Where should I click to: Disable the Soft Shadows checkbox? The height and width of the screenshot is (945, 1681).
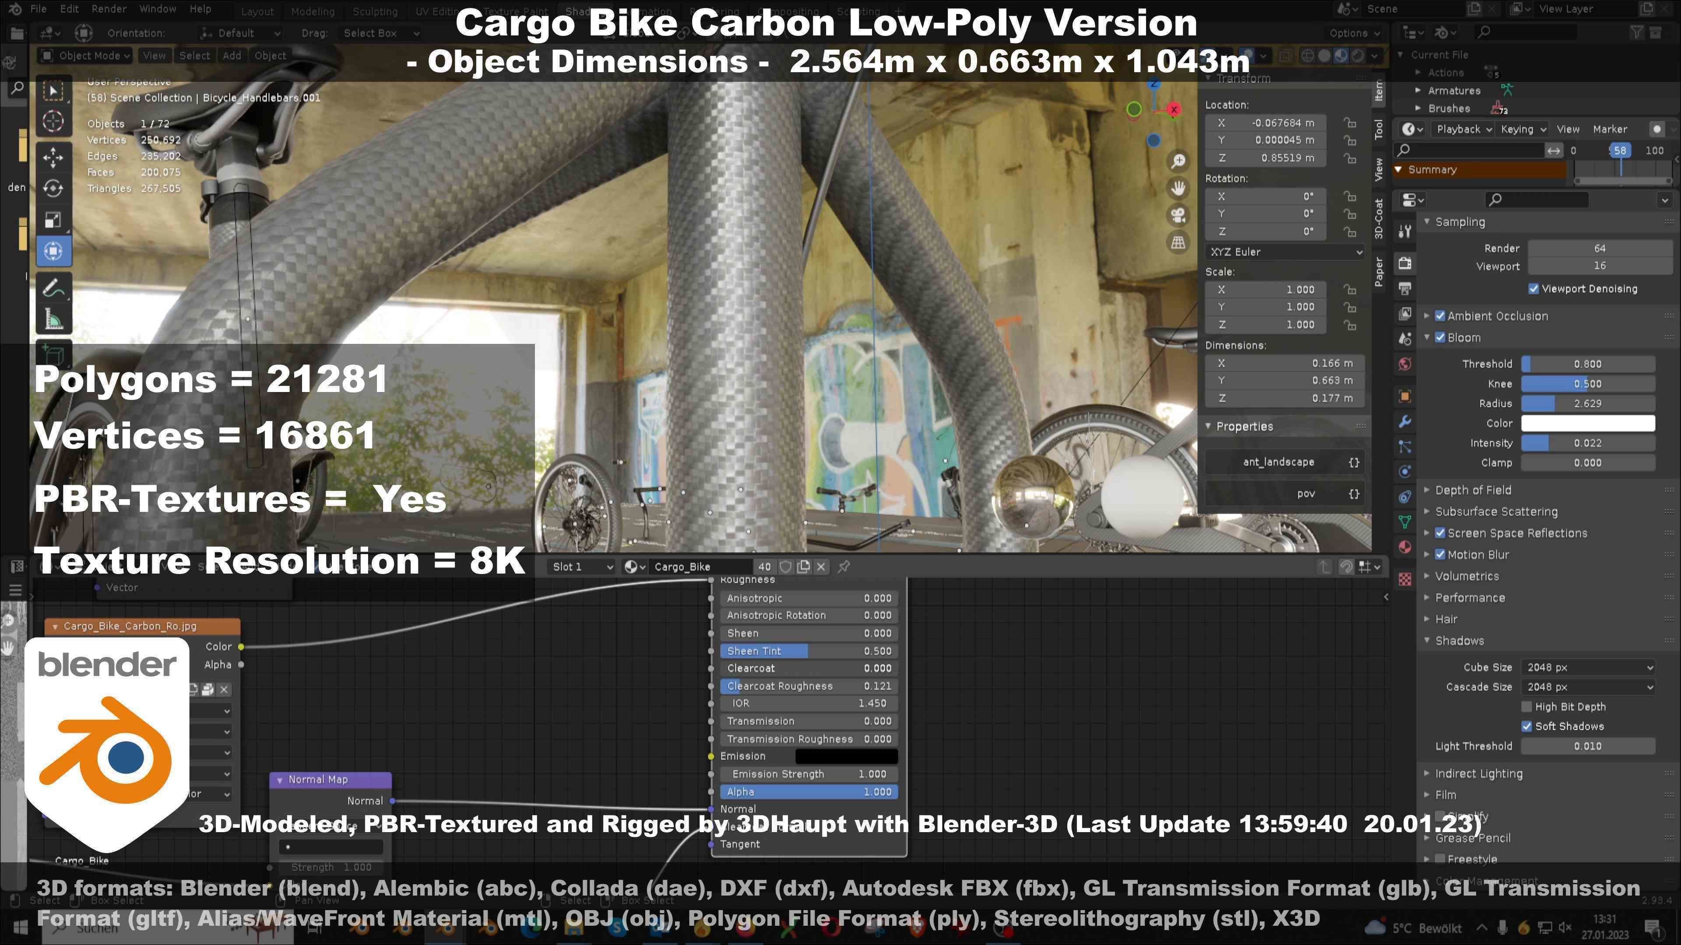(x=1526, y=727)
